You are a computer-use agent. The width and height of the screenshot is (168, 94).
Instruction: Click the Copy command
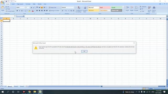(x=8, y=9)
